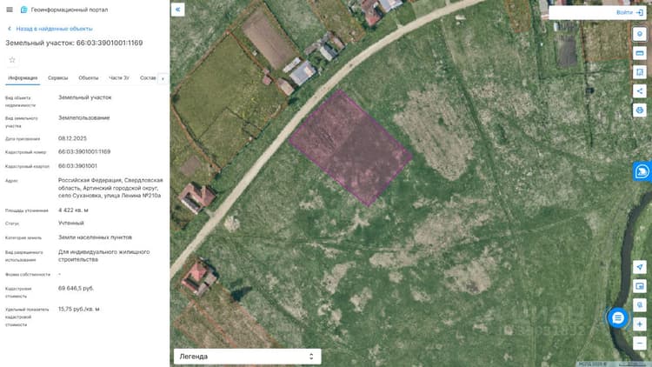Click the back chevron beside Назад link
The image size is (652, 367).
[10, 29]
